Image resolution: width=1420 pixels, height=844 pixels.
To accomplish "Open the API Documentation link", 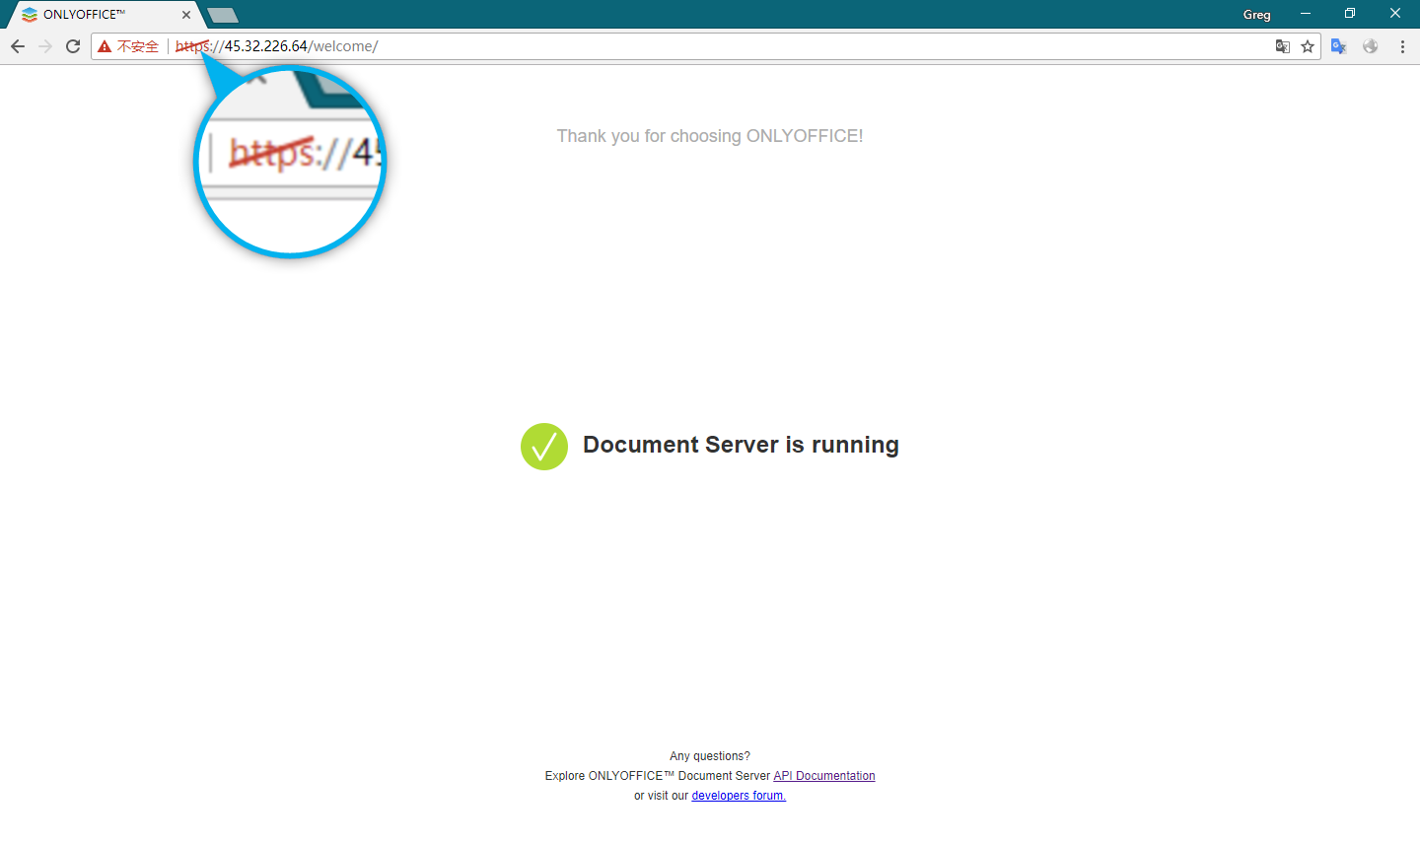I will pos(824,776).
